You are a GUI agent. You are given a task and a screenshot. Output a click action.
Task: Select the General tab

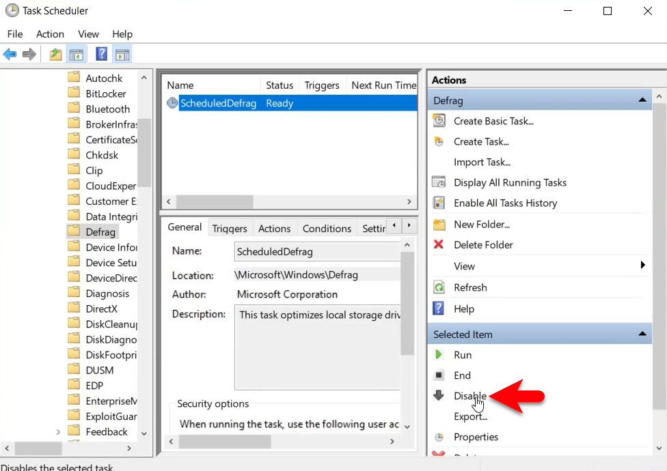coord(185,227)
